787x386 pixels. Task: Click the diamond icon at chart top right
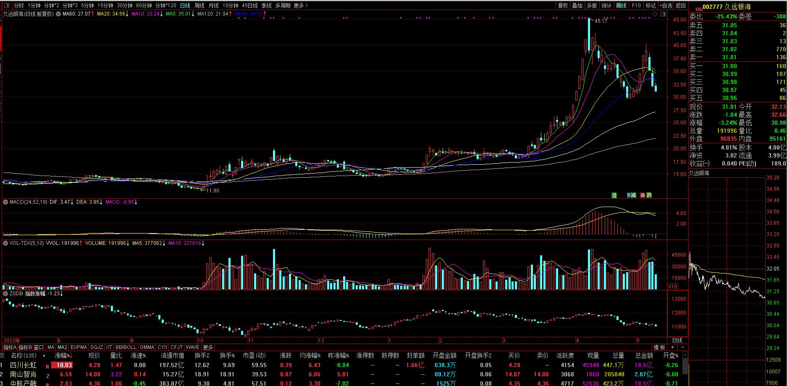point(655,14)
